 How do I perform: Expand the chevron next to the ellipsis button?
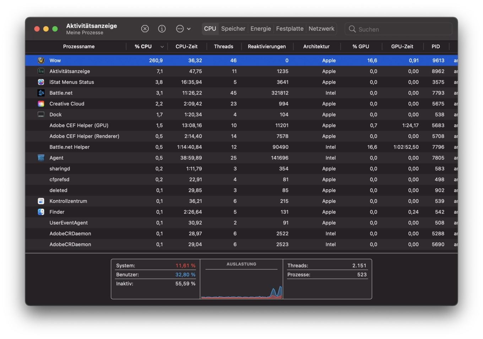[x=189, y=29]
